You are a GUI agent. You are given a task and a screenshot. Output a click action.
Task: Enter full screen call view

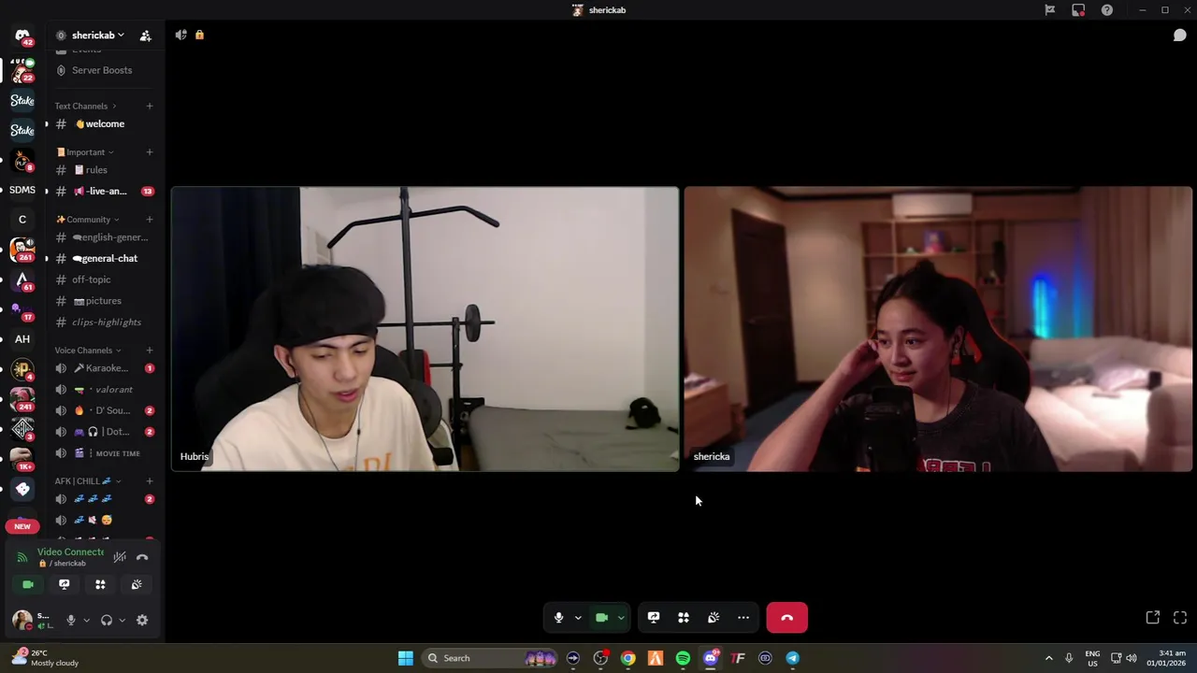(x=1180, y=618)
